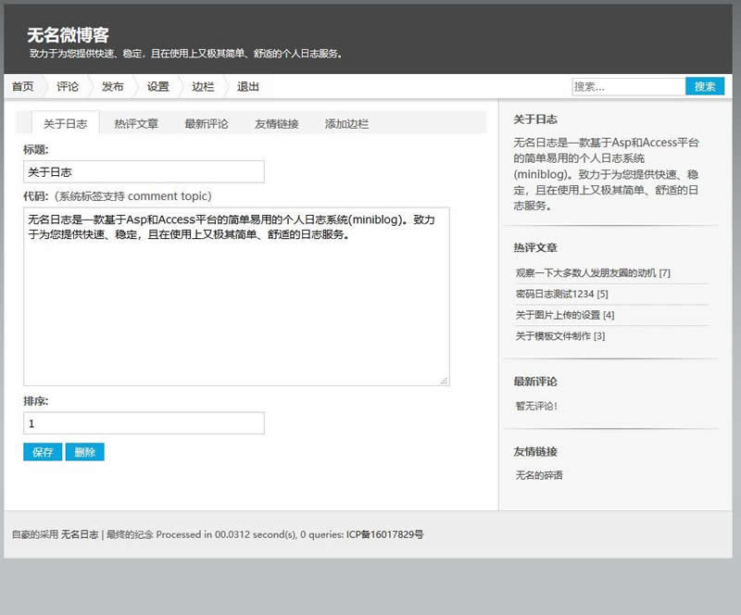Click the 排序 input field
The height and width of the screenshot is (615, 741).
coord(144,423)
